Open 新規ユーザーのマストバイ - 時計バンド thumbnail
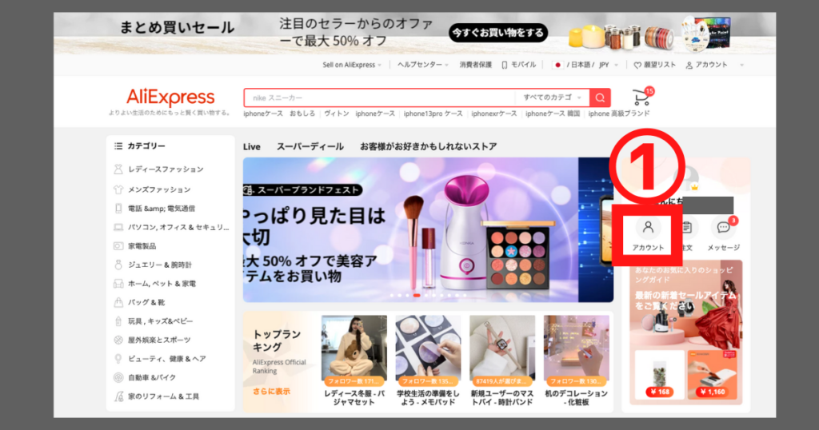This screenshot has width=819, height=430. tap(502, 348)
